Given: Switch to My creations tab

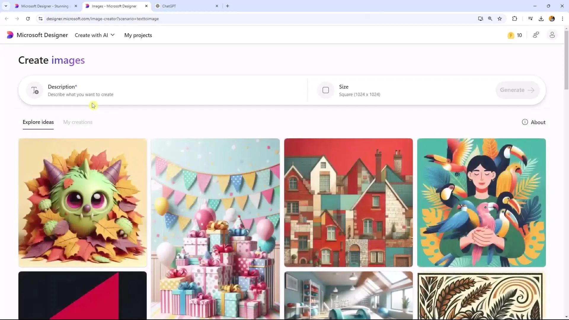Looking at the screenshot, I should coord(77,122).
